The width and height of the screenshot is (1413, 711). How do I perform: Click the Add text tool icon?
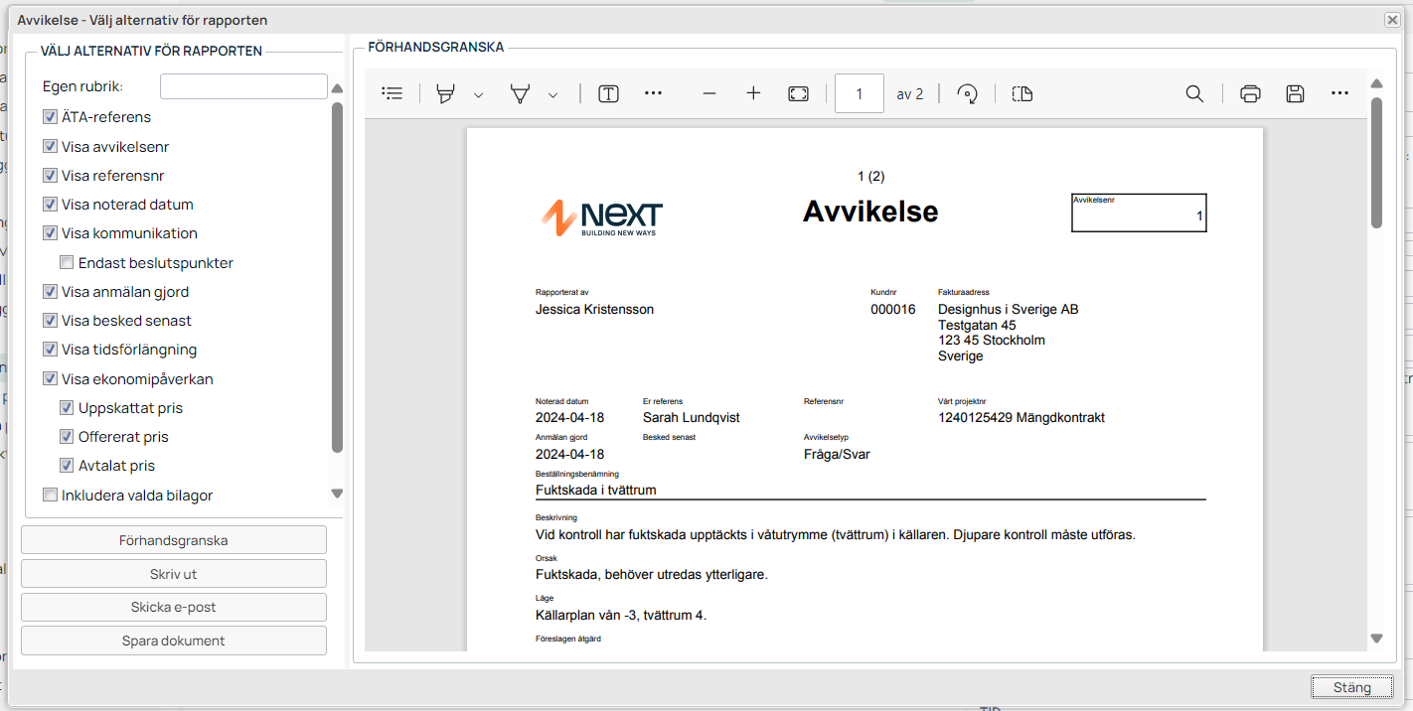[x=608, y=93]
